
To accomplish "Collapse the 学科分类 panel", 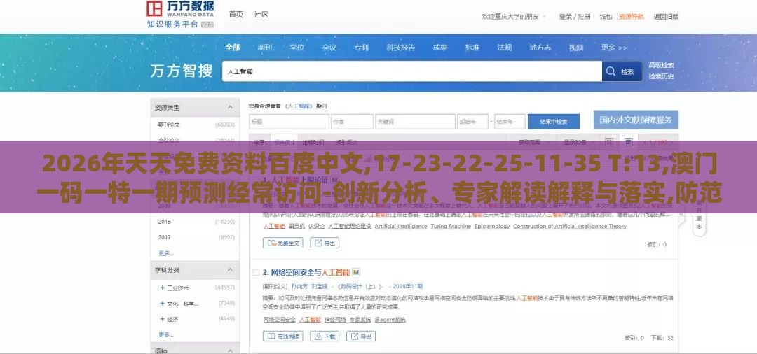I will tap(230, 270).
